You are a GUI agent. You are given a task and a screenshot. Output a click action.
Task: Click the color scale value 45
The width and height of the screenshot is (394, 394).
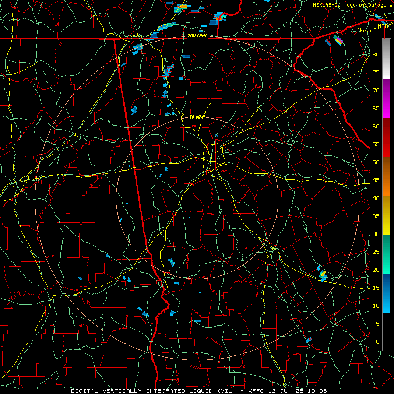click(376, 180)
